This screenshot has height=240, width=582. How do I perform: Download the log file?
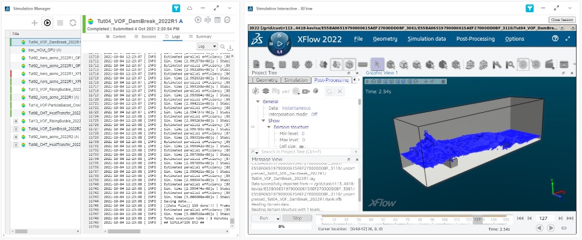[230, 47]
